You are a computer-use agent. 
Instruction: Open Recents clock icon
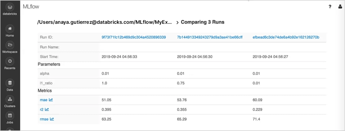pyautogui.click(x=10, y=61)
